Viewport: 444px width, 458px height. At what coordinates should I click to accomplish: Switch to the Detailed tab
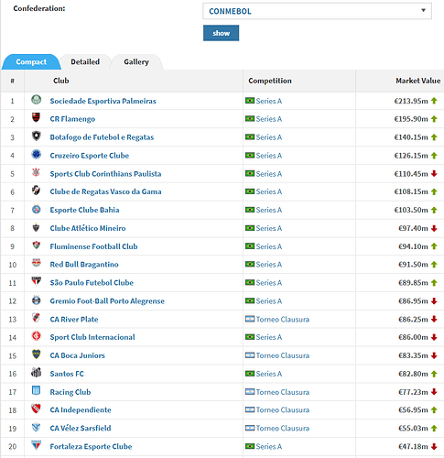(x=85, y=62)
